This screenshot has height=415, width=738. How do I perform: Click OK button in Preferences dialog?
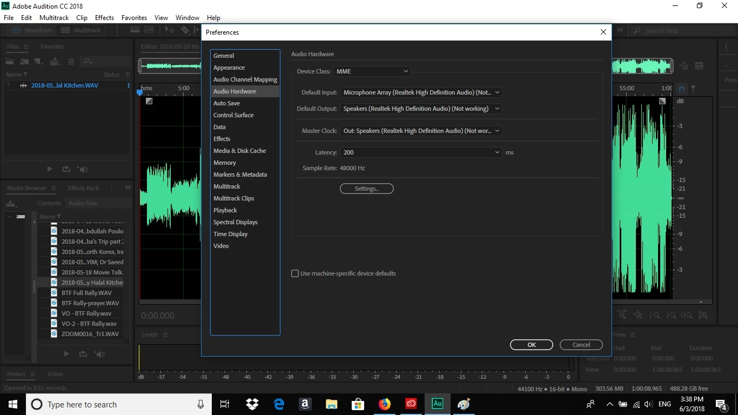tap(532, 345)
